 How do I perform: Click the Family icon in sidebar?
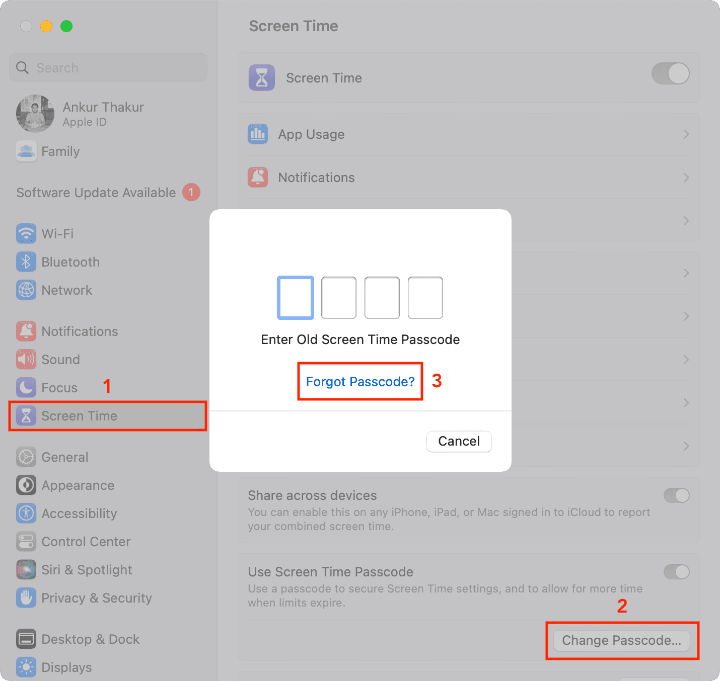[26, 151]
